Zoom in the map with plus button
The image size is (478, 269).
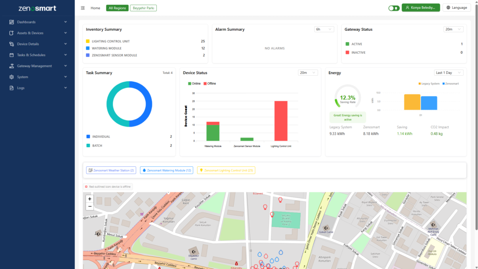[x=90, y=199]
